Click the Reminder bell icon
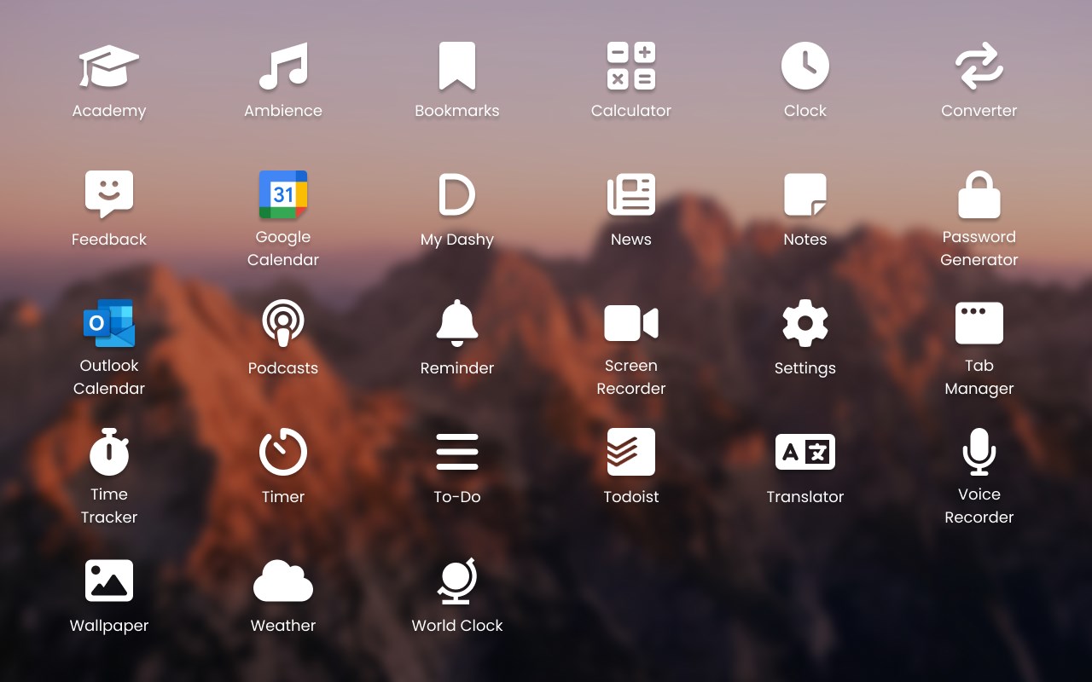This screenshot has width=1092, height=682. [457, 323]
